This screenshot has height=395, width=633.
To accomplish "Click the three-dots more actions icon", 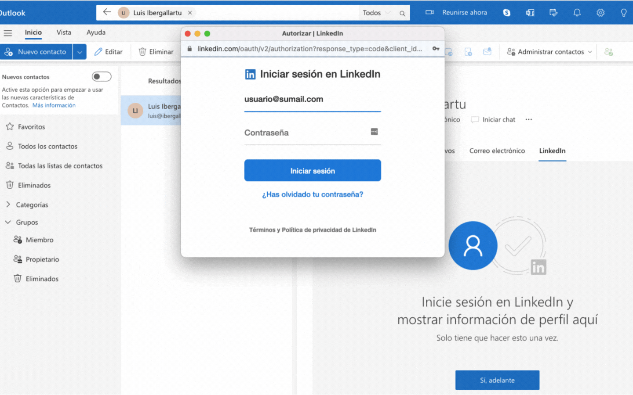I will pyautogui.click(x=528, y=119).
